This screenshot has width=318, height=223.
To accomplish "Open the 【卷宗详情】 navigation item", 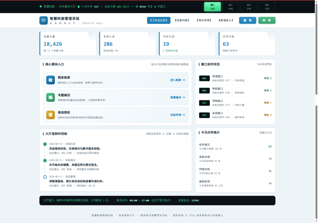I will click(x=204, y=20).
